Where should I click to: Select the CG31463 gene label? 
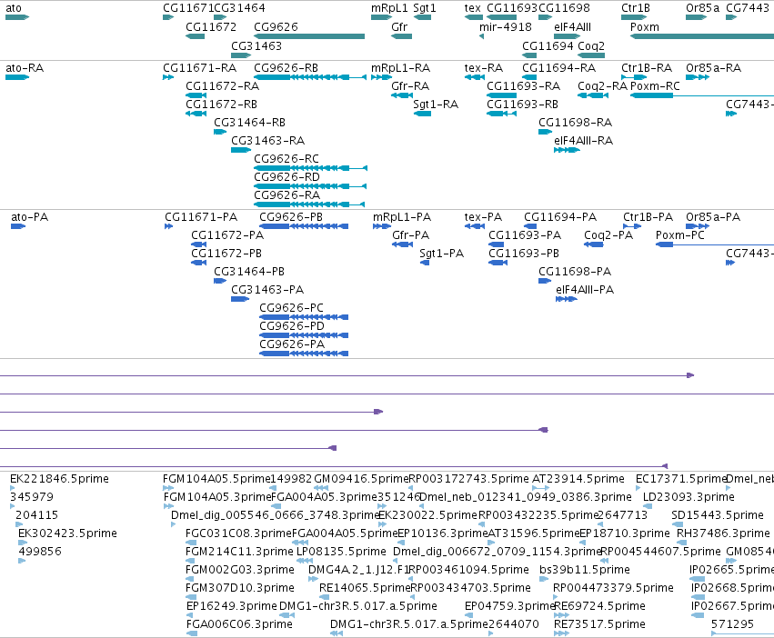pos(256,45)
